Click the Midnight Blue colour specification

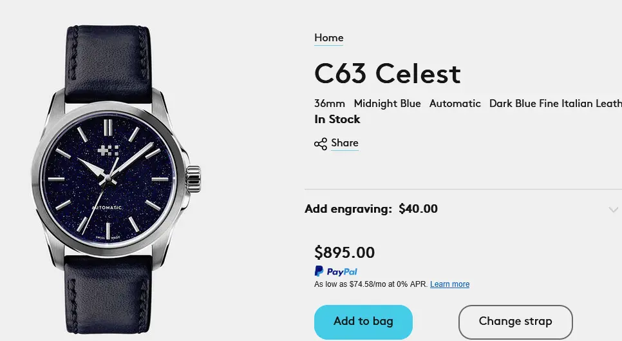click(387, 103)
